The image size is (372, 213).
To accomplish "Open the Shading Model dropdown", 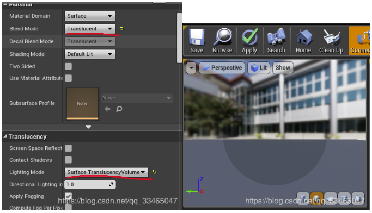I will click(90, 54).
